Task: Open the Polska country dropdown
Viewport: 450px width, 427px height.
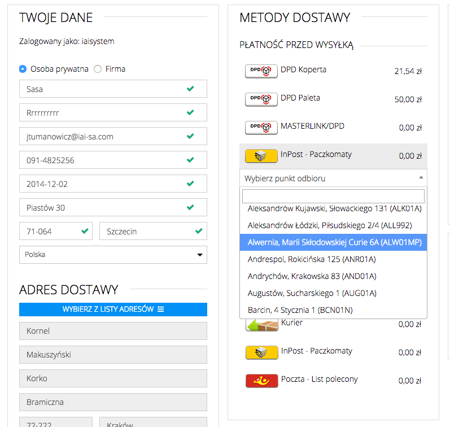Action: click(113, 255)
